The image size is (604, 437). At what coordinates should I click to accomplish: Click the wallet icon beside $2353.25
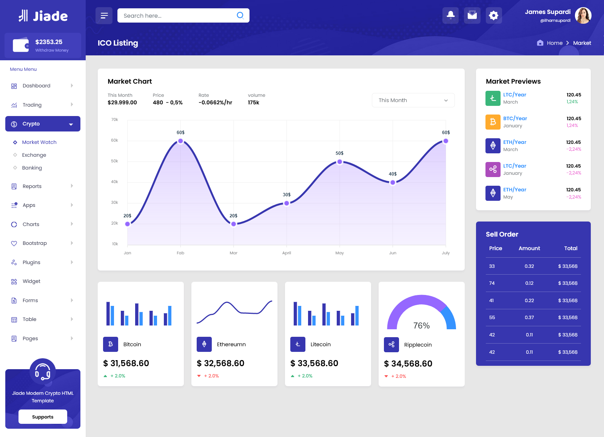[x=21, y=45]
